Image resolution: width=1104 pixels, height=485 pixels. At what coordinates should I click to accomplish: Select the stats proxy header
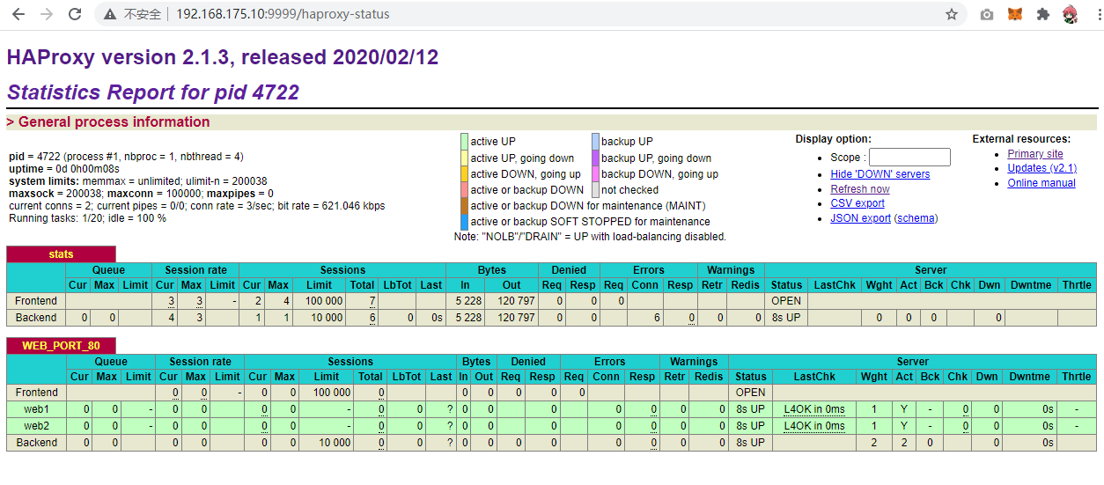61,254
